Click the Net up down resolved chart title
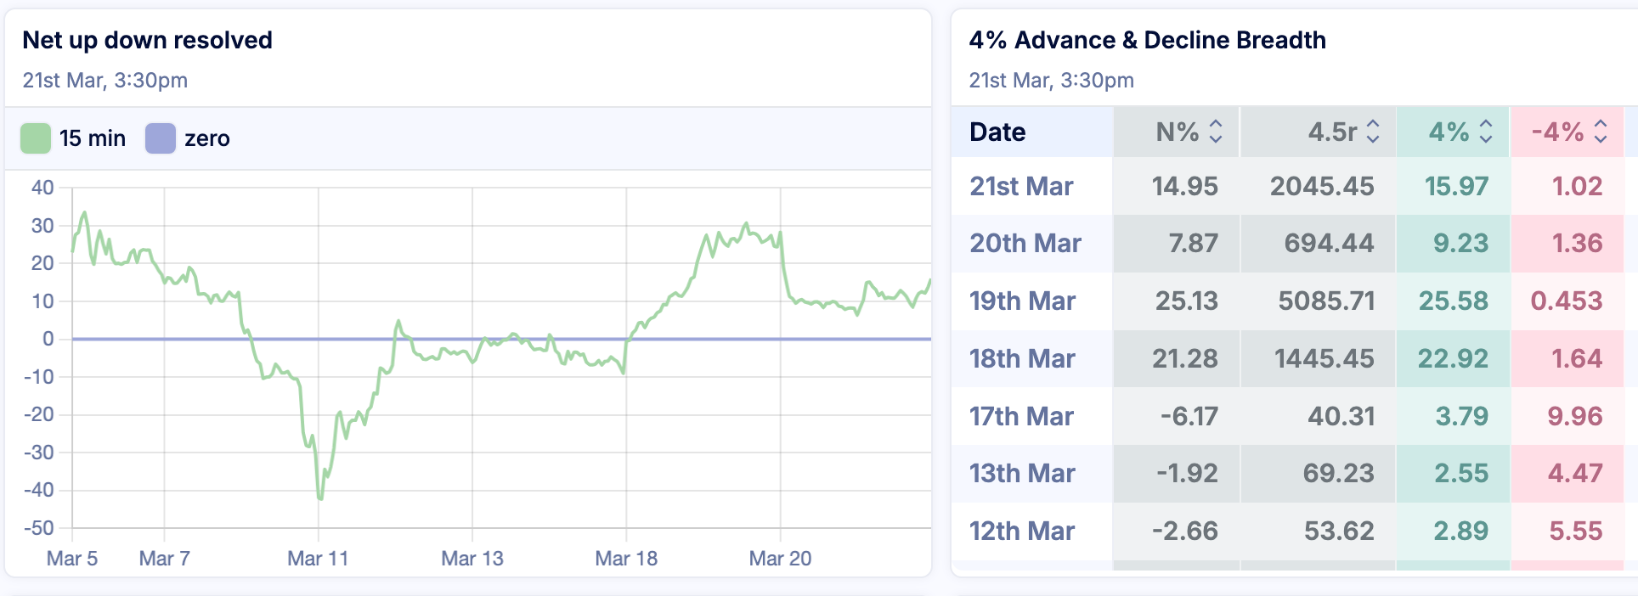This screenshot has height=596, width=1638. [x=148, y=40]
